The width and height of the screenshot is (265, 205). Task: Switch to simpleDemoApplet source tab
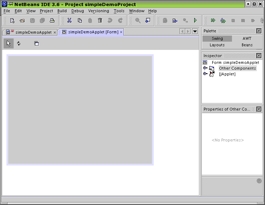(31, 32)
